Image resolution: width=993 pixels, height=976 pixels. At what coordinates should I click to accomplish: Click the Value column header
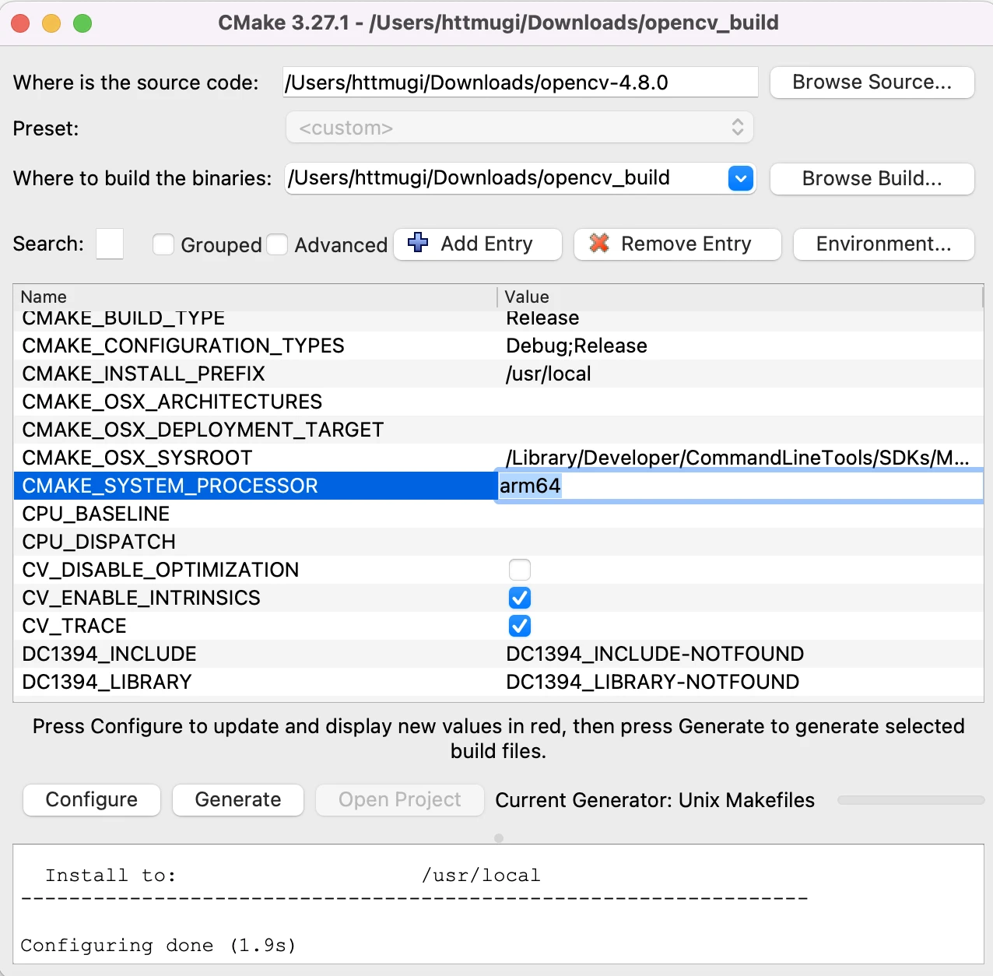pyautogui.click(x=739, y=297)
